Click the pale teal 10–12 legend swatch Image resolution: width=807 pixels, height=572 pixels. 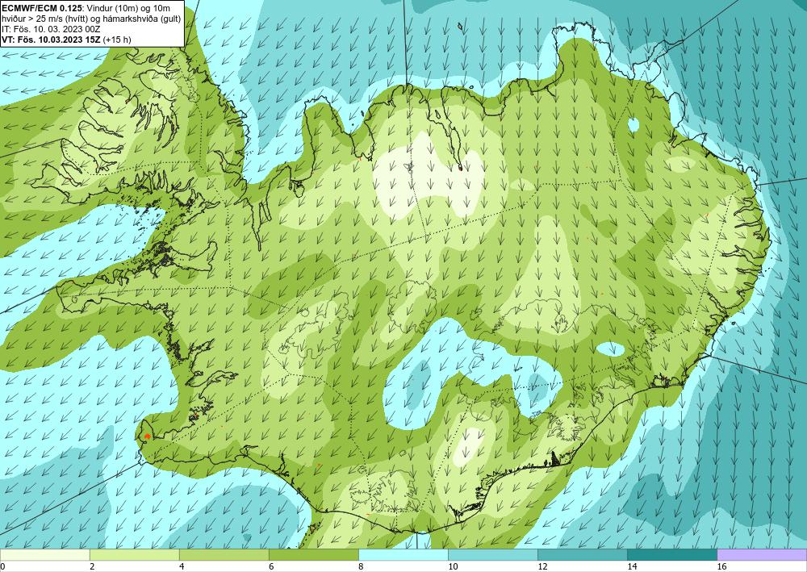click(493, 555)
